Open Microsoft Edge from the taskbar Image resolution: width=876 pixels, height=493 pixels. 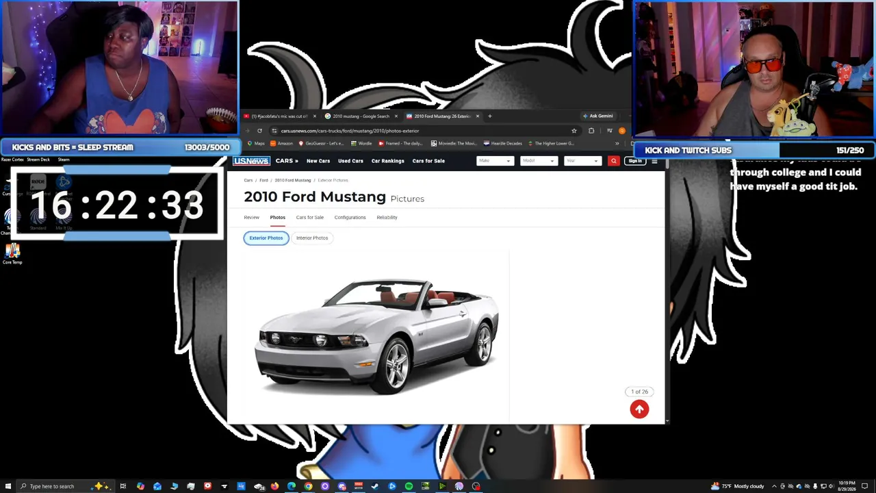click(x=292, y=486)
